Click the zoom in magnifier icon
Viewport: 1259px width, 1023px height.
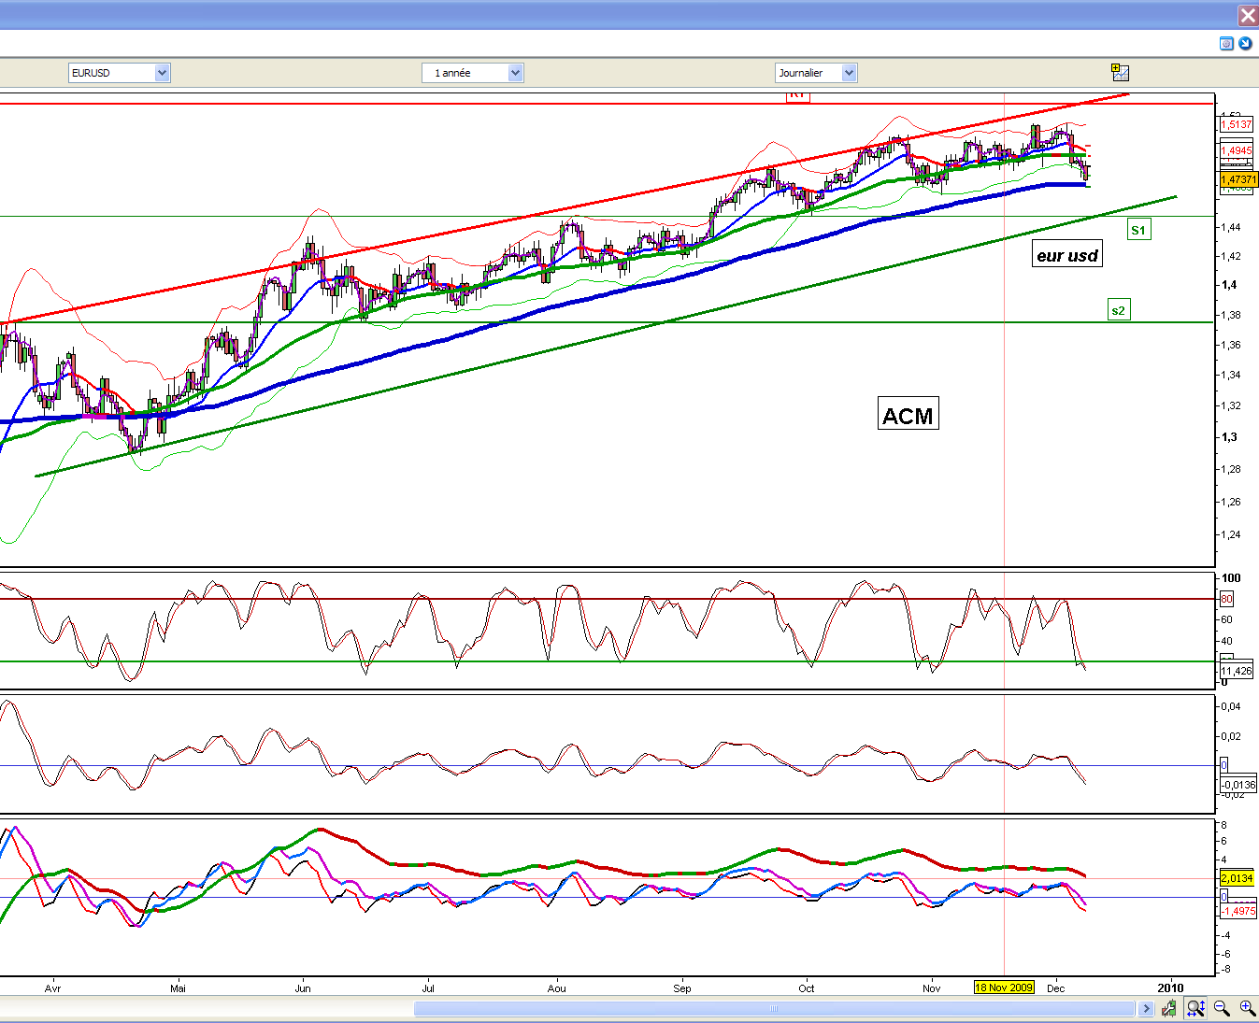coord(1247,1008)
